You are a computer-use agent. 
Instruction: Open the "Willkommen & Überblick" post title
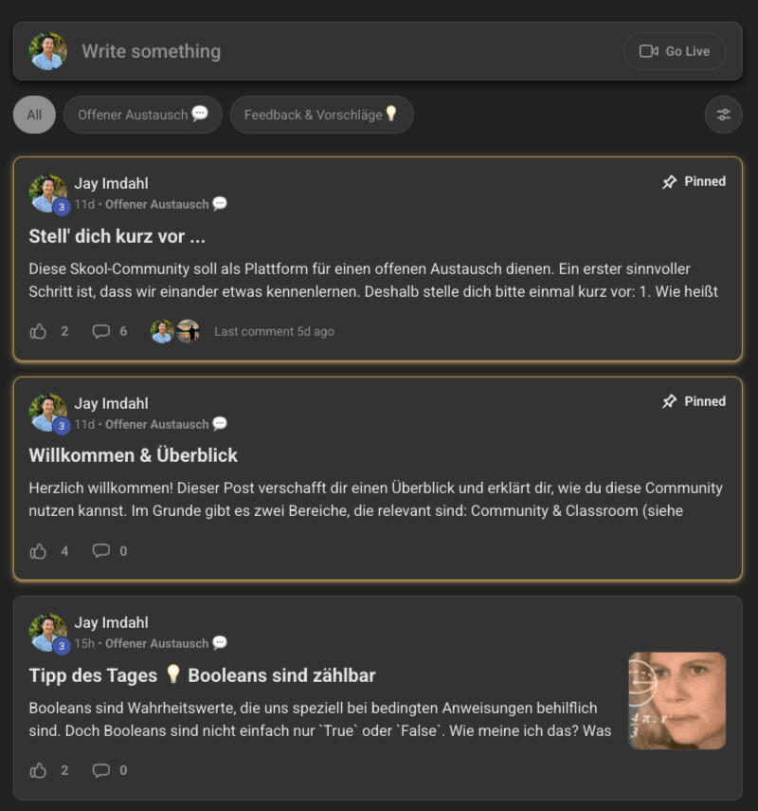(134, 455)
